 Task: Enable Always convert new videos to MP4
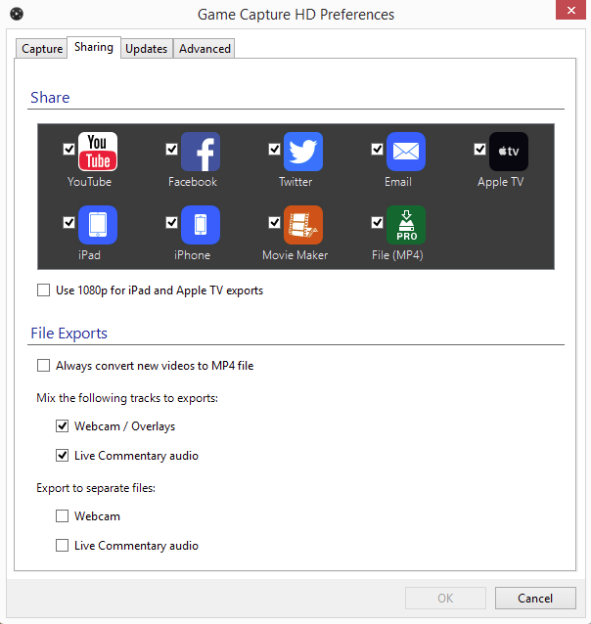pos(43,366)
